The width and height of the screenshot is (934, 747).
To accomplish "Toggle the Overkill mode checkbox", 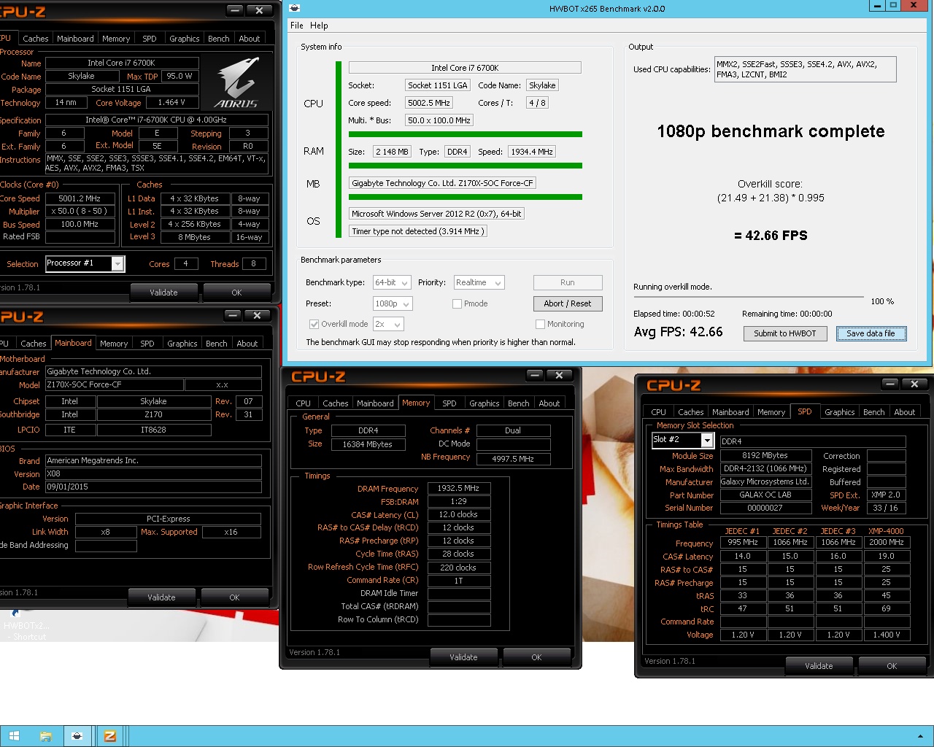I will pyautogui.click(x=314, y=324).
